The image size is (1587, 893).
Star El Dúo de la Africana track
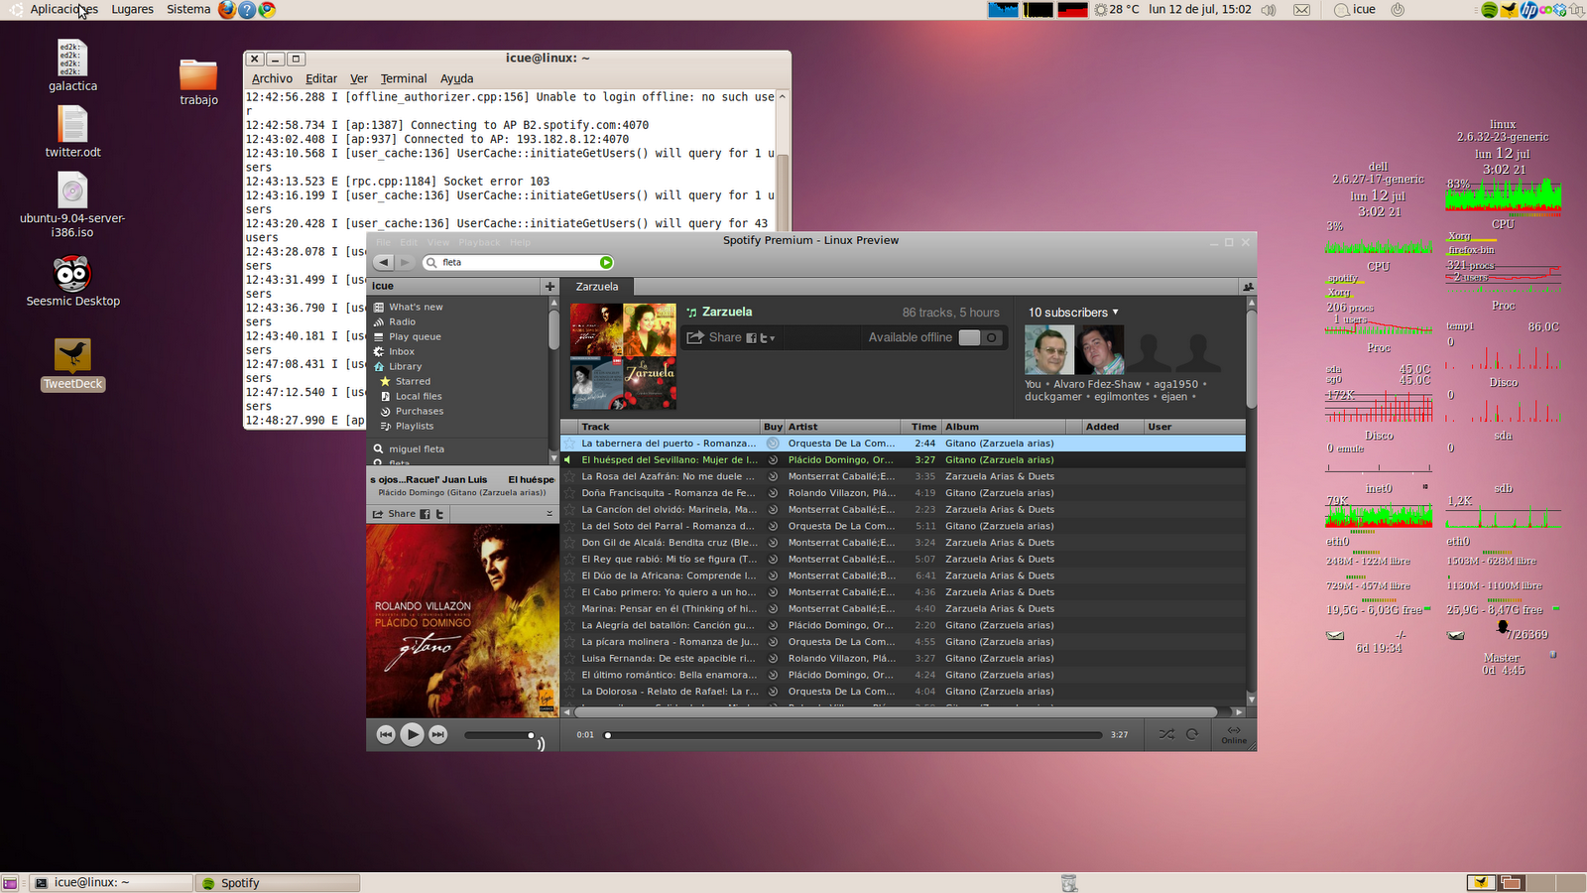[x=570, y=575]
